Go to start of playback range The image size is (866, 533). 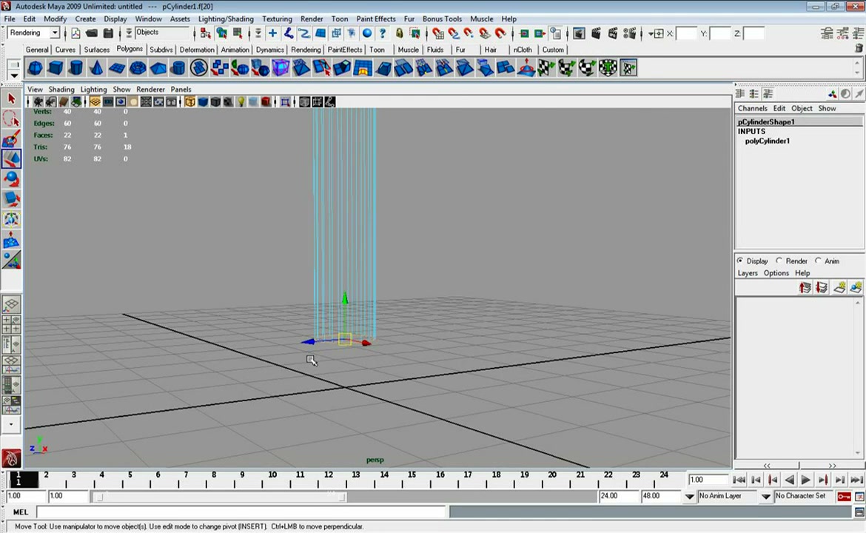tap(739, 480)
